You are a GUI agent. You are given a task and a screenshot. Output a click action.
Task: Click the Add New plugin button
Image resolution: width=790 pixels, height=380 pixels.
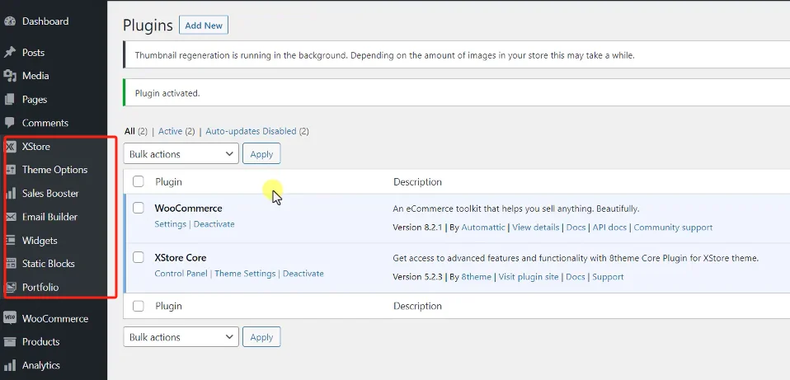[x=204, y=26]
